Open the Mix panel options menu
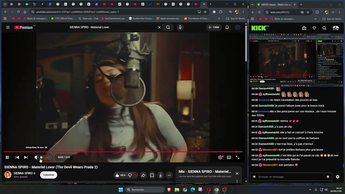 237,181
